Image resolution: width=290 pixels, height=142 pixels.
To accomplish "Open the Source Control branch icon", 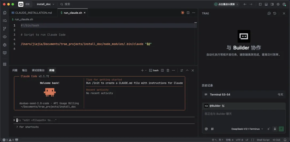I will pyautogui.click(x=5, y=29).
